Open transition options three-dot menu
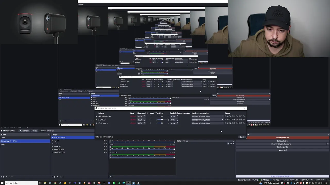330x185 pixels. click(x=233, y=144)
